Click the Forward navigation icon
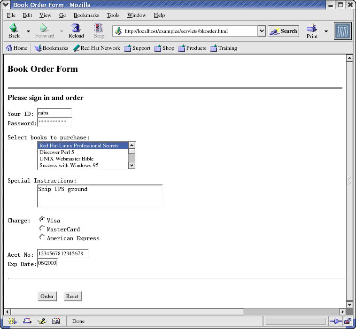The width and height of the screenshot is (356, 329). click(44, 28)
